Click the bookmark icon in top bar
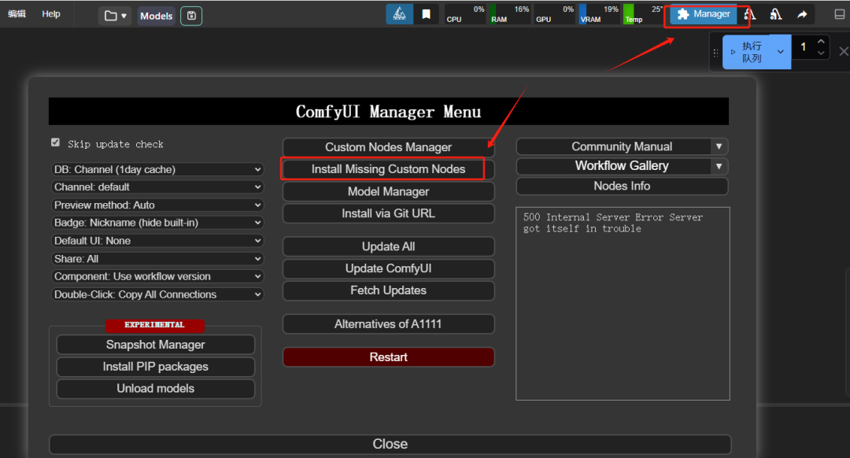The image size is (850, 458). pyautogui.click(x=426, y=14)
